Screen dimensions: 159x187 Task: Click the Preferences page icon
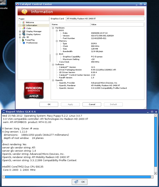tap(24, 43)
